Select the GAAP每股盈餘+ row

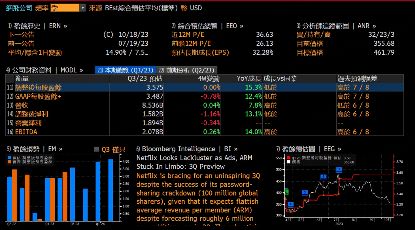coord(205,97)
